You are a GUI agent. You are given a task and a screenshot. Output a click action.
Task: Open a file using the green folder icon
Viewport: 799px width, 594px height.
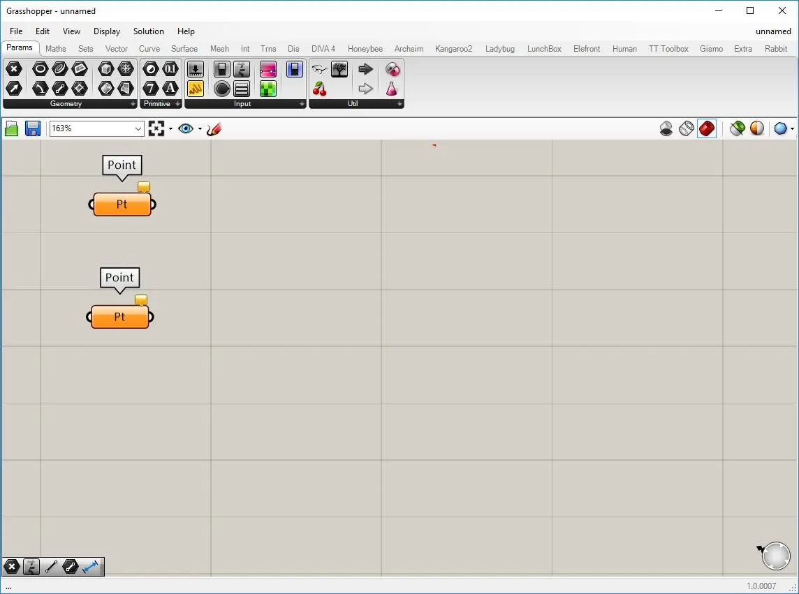pos(12,129)
